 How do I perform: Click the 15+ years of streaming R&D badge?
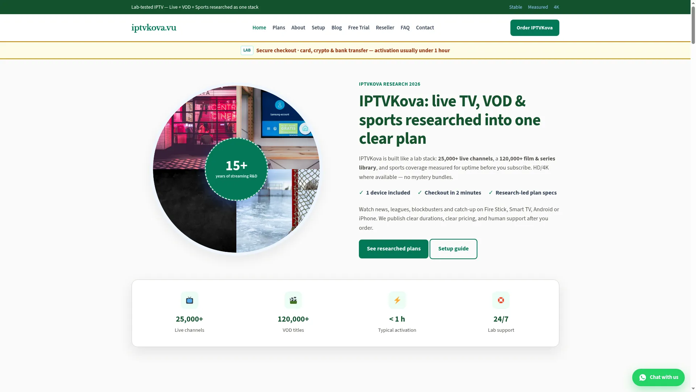tap(236, 169)
